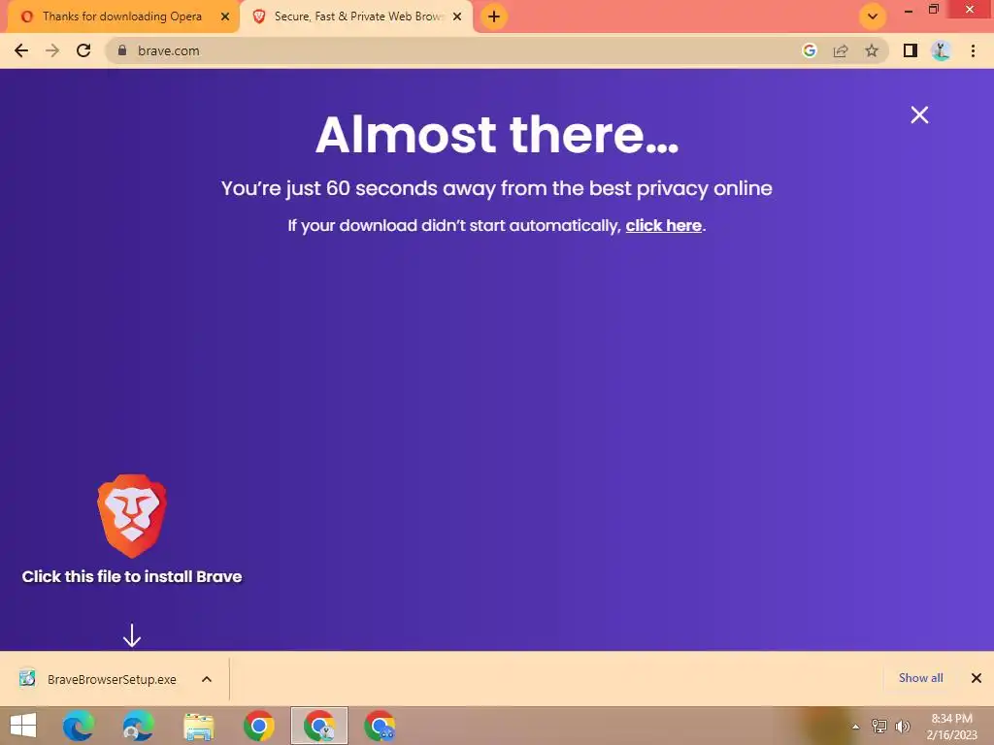This screenshot has height=745, width=994.
Task: Close the downloads bar
Action: [977, 678]
